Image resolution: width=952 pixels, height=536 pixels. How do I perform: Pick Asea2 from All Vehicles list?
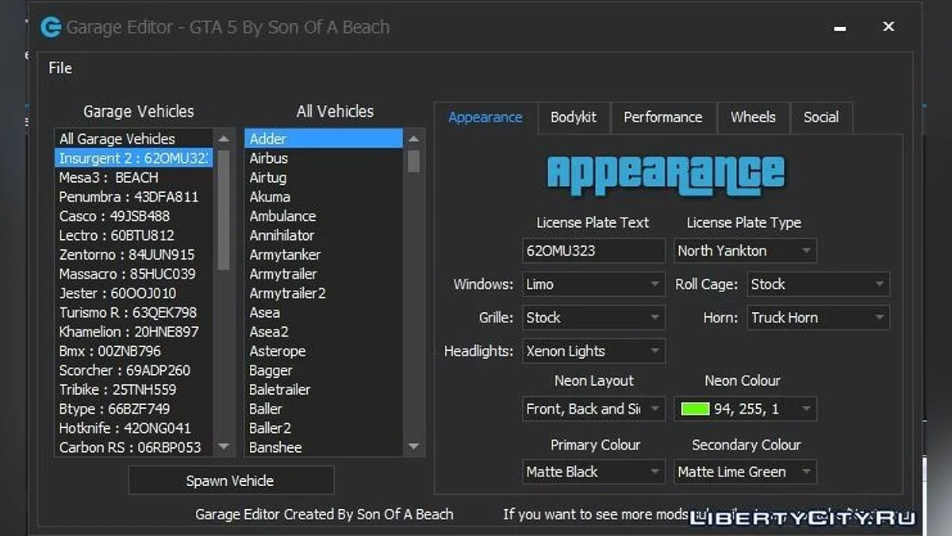click(324, 332)
